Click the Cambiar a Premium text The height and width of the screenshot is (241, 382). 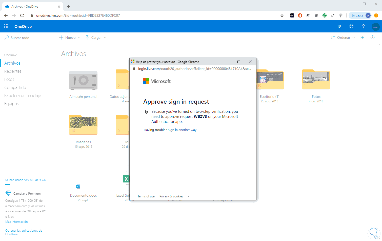27,194
